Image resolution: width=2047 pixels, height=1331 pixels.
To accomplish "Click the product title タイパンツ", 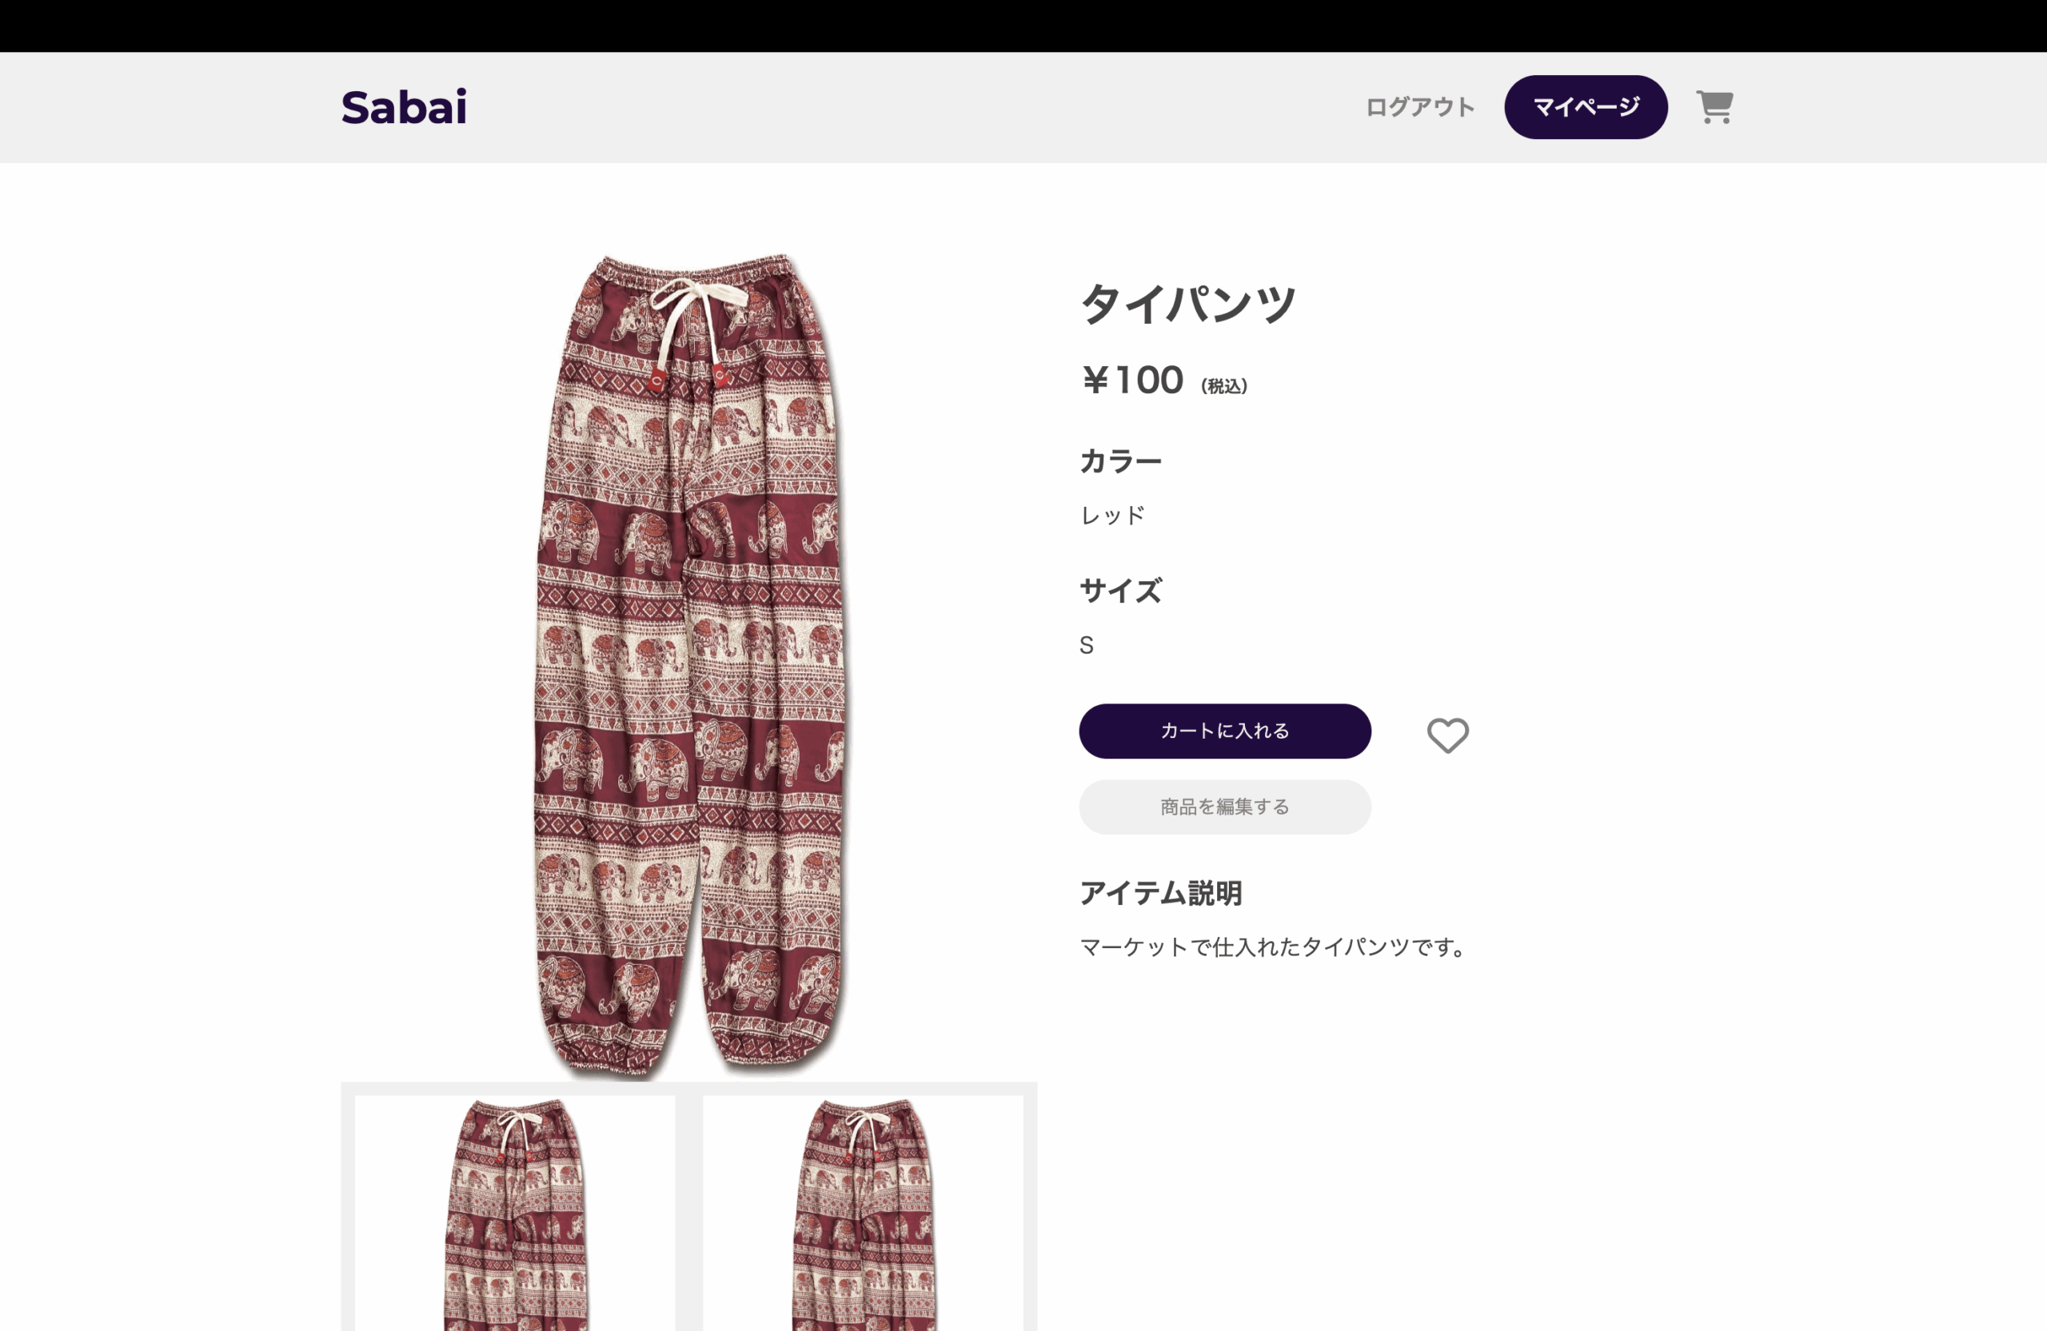I will tap(1187, 304).
